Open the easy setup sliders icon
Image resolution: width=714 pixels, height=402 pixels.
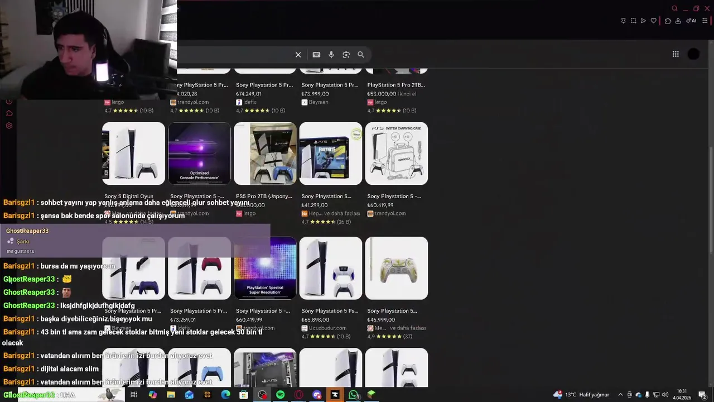705,21
